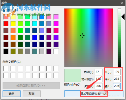This screenshot has width=126, height=100.
Task: Select the salmon pink first swatch
Action: point(6,17)
